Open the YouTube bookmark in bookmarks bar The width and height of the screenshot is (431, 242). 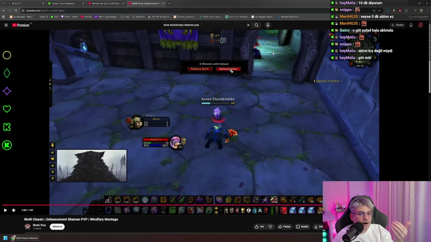click(x=86, y=16)
